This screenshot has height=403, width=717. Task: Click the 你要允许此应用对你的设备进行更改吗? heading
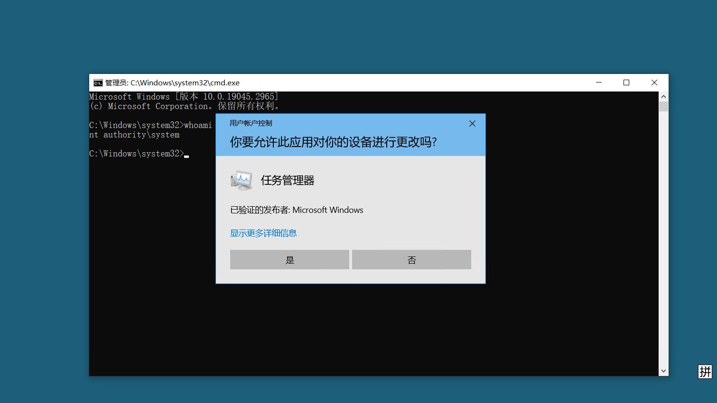[333, 142]
